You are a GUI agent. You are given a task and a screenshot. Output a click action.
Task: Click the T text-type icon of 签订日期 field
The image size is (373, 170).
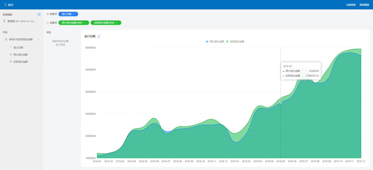tap(11, 47)
